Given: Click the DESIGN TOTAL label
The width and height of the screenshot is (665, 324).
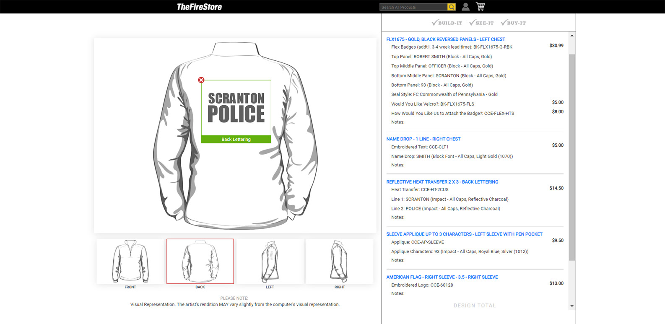Looking at the screenshot, I should pos(475,306).
